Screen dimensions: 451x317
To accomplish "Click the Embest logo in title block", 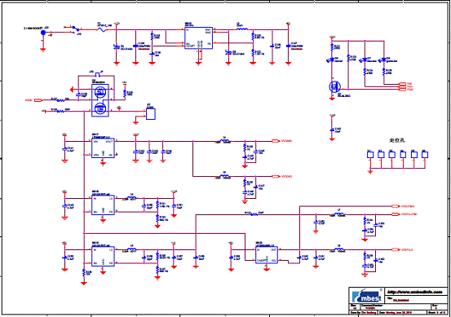I will point(367,296).
